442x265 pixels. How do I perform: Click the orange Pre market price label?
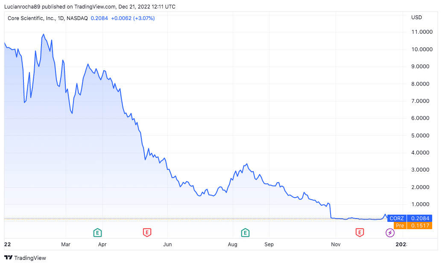400,226
